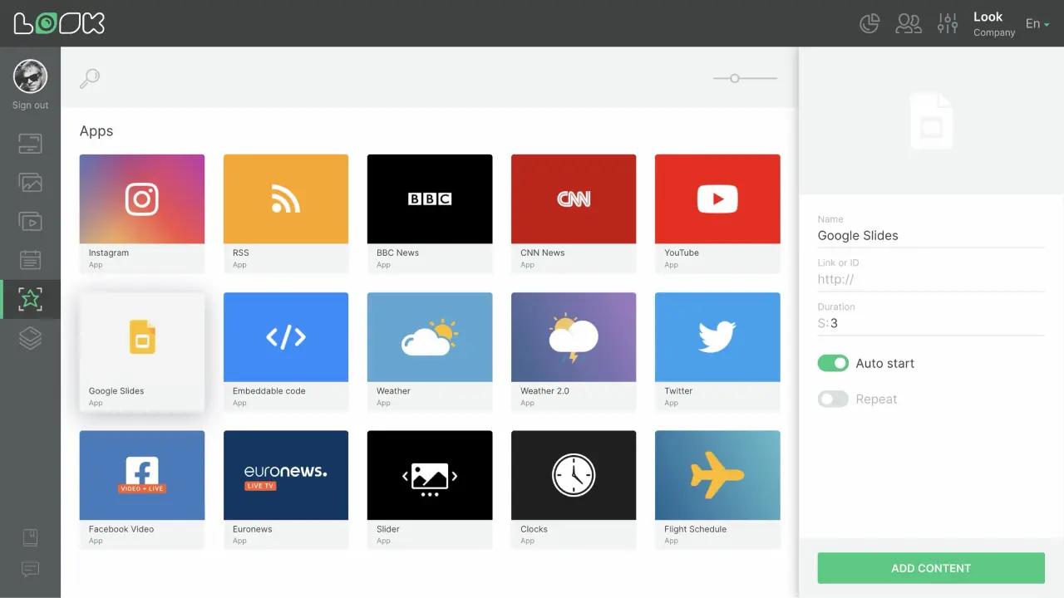This screenshot has height=598, width=1064.
Task: Open the search magnifier above the apps list
Action: point(89,77)
